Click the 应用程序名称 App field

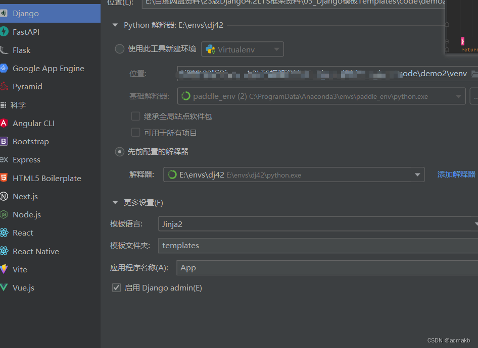[253, 267]
